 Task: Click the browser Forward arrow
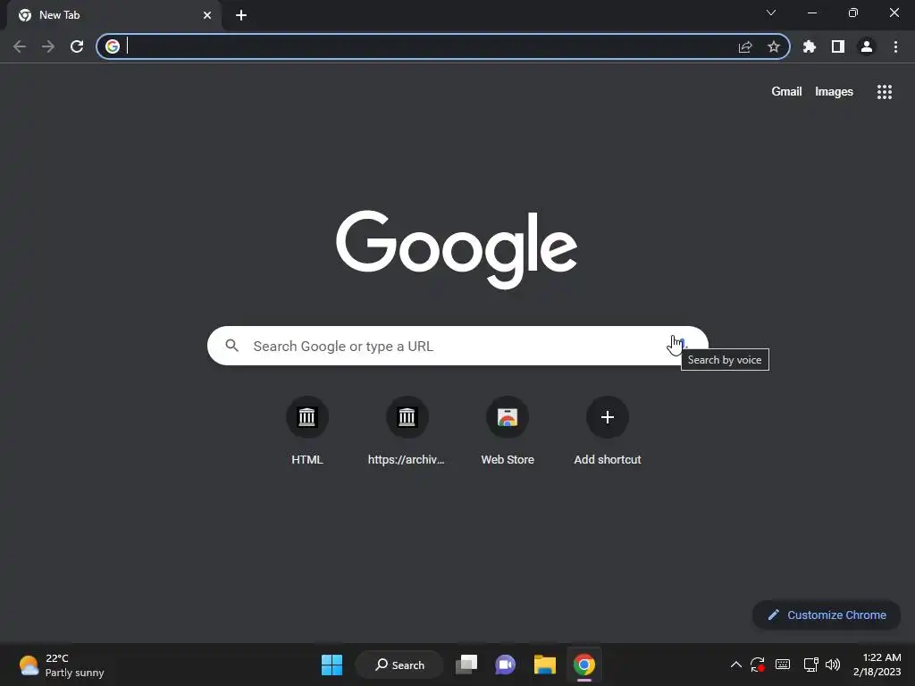tap(48, 46)
